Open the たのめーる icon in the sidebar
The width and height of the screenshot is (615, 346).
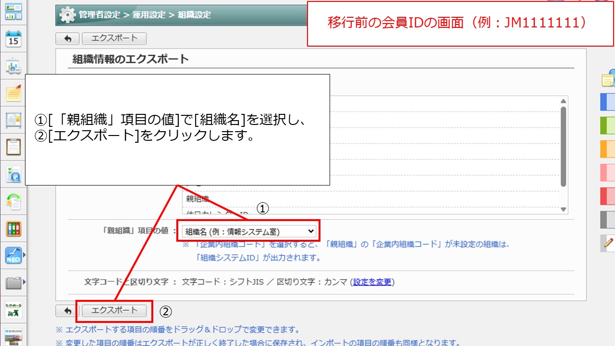13,309
